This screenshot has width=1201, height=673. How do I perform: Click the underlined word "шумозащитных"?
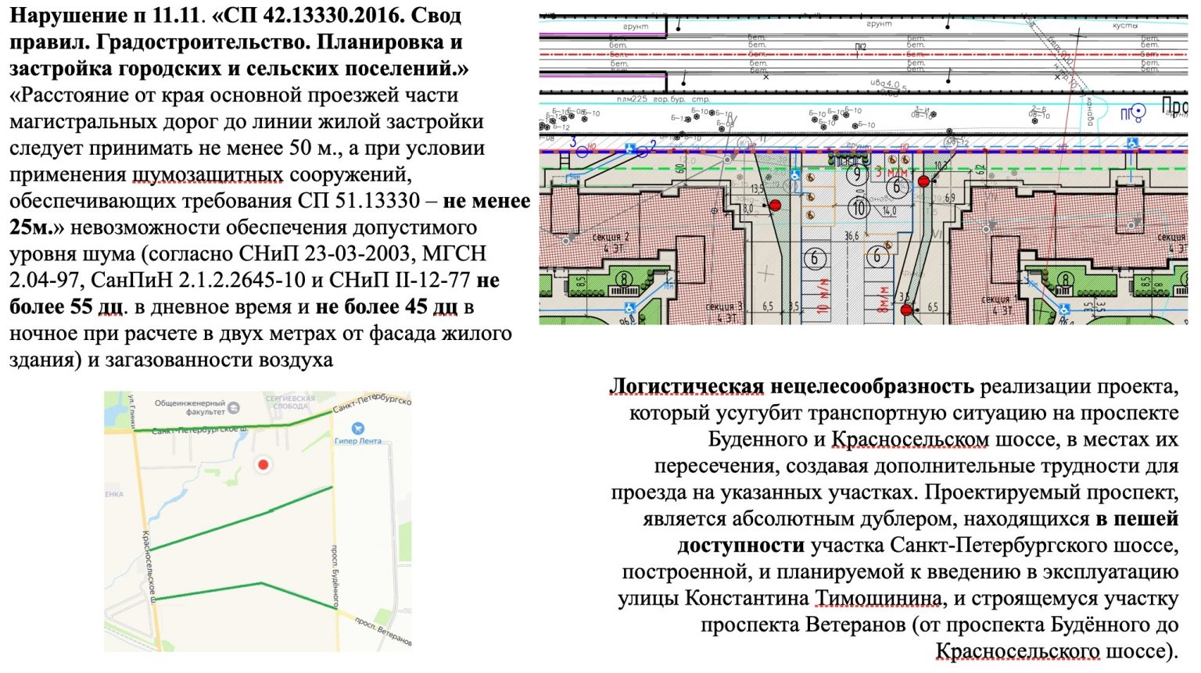[207, 174]
